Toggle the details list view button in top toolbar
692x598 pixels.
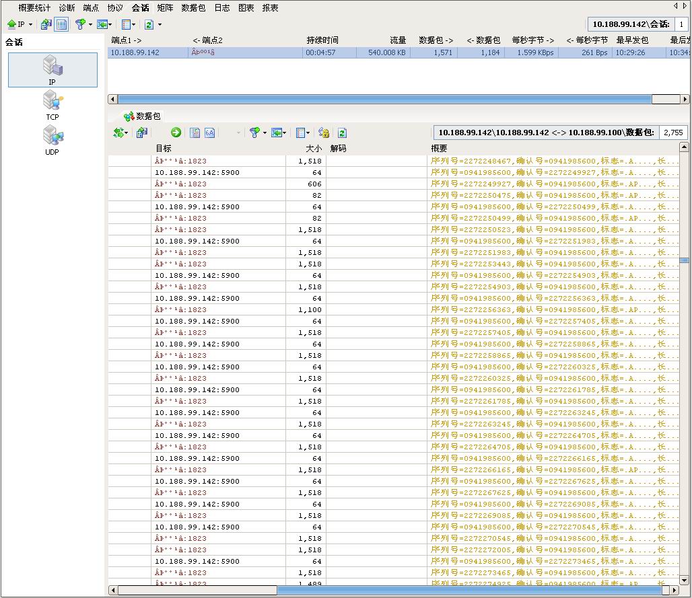pyautogui.click(x=61, y=24)
